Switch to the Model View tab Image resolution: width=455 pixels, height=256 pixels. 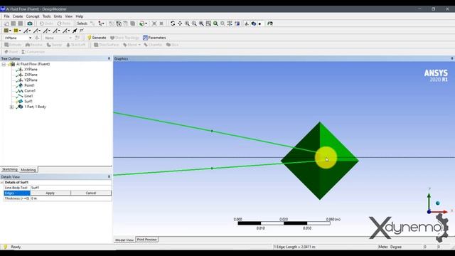point(124,240)
